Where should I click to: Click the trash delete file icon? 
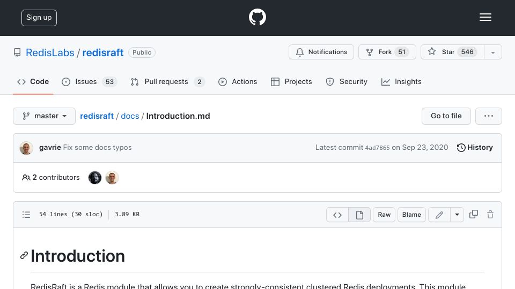(490, 214)
